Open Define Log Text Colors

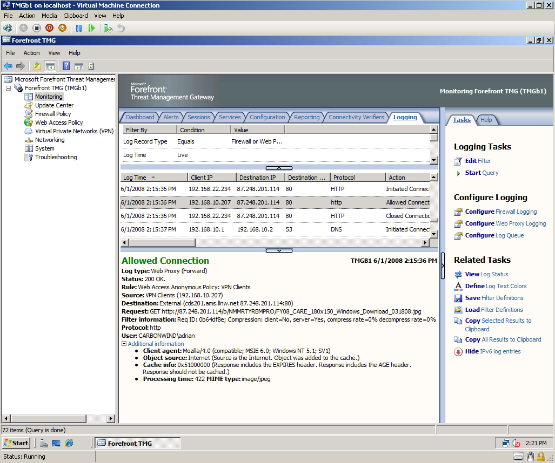click(x=496, y=287)
